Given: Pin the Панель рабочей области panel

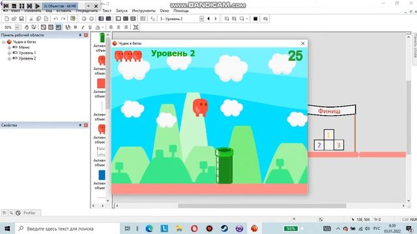Looking at the screenshot, I should pos(80,35).
